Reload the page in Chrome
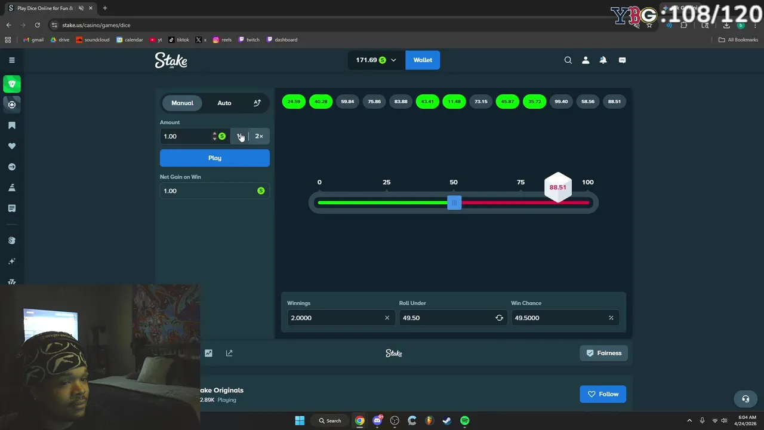 (37, 25)
